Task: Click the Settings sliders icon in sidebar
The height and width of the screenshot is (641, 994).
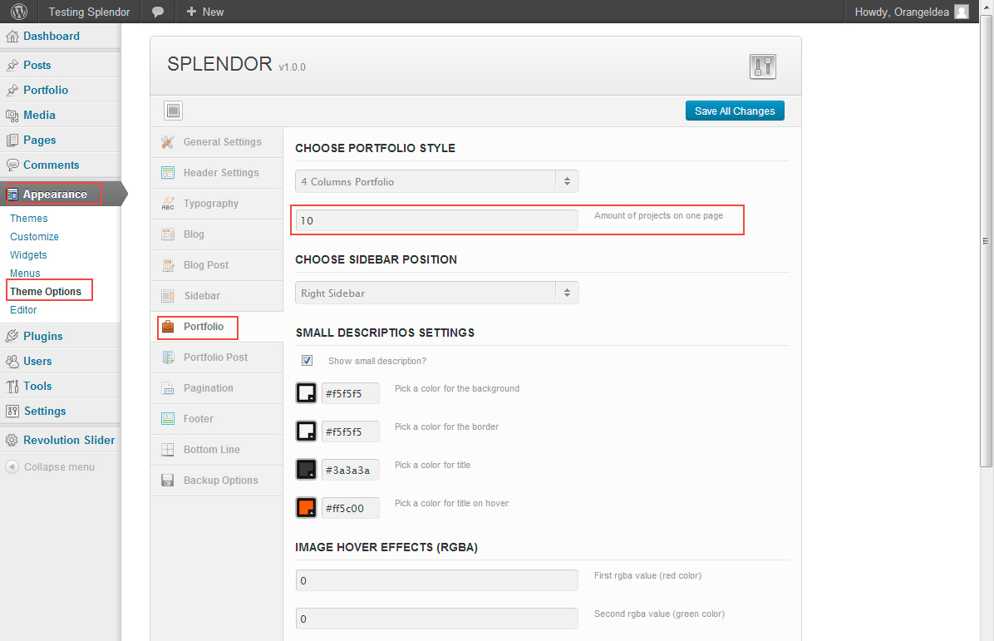Action: tap(12, 411)
